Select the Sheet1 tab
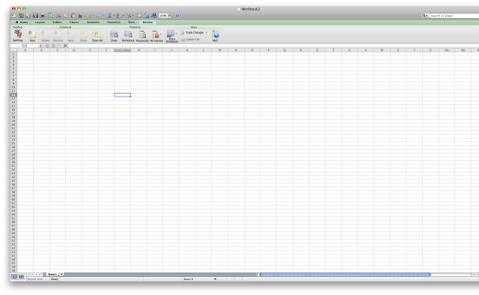The height and width of the screenshot is (295, 479). [52, 275]
